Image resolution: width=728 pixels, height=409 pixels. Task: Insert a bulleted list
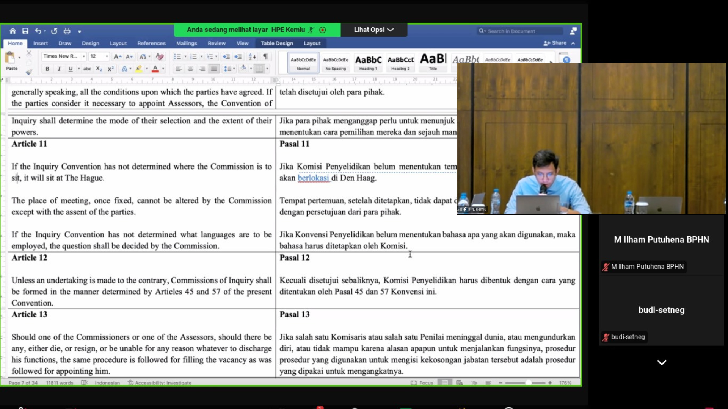(177, 56)
